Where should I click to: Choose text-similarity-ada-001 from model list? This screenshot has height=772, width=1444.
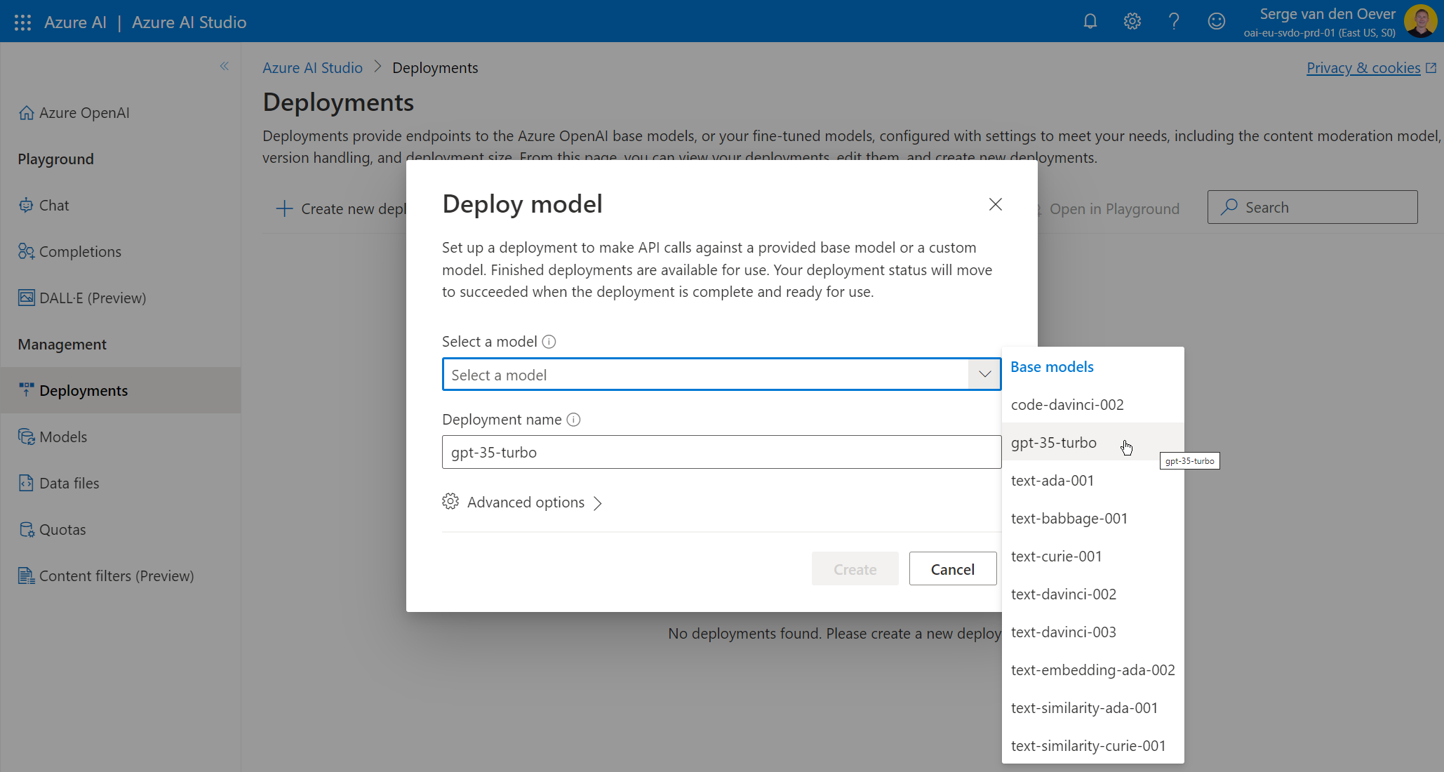[1092, 707]
